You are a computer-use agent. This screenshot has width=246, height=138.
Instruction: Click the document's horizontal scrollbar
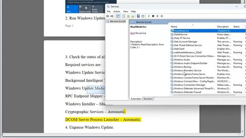pyautogui.click(x=121, y=135)
